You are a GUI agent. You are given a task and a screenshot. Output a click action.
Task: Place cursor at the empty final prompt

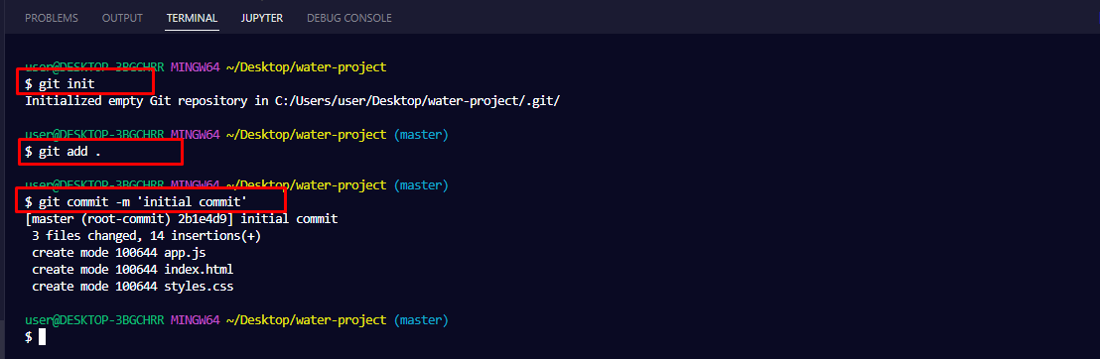pyautogui.click(x=42, y=336)
